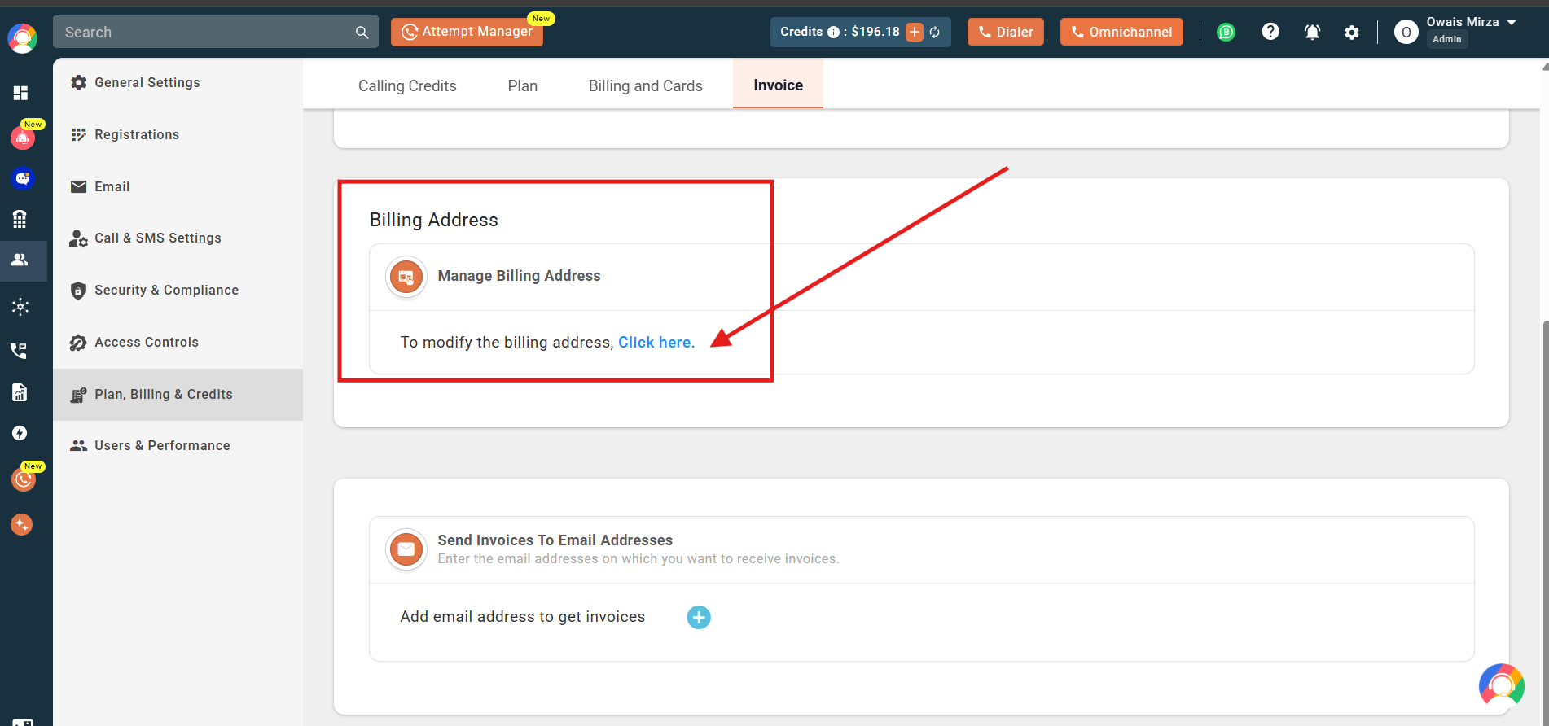The height and width of the screenshot is (726, 1549).
Task: Click the credits info icon
Action: tap(833, 33)
